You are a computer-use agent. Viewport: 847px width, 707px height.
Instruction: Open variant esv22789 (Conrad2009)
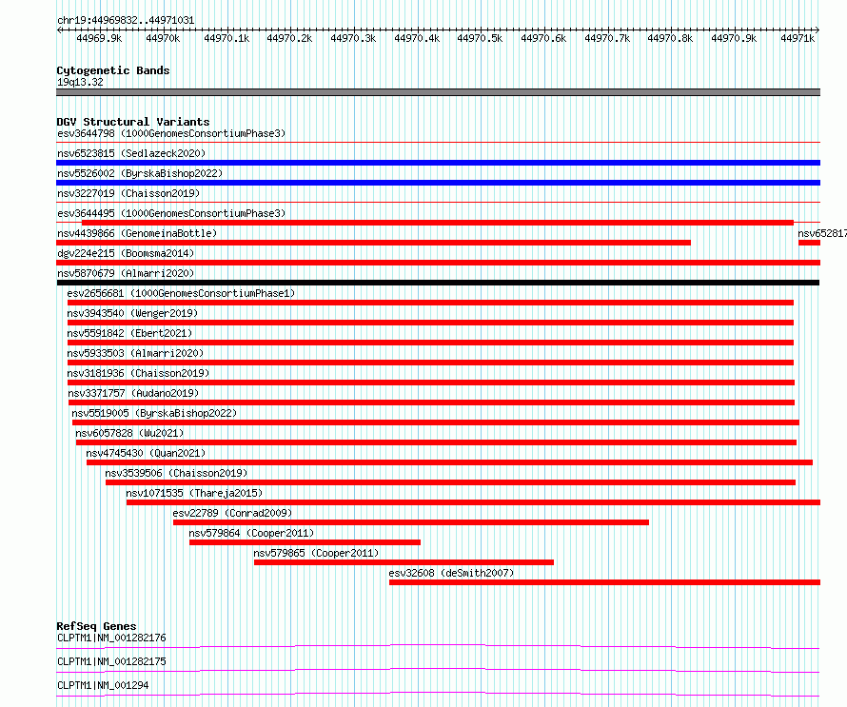click(x=232, y=513)
